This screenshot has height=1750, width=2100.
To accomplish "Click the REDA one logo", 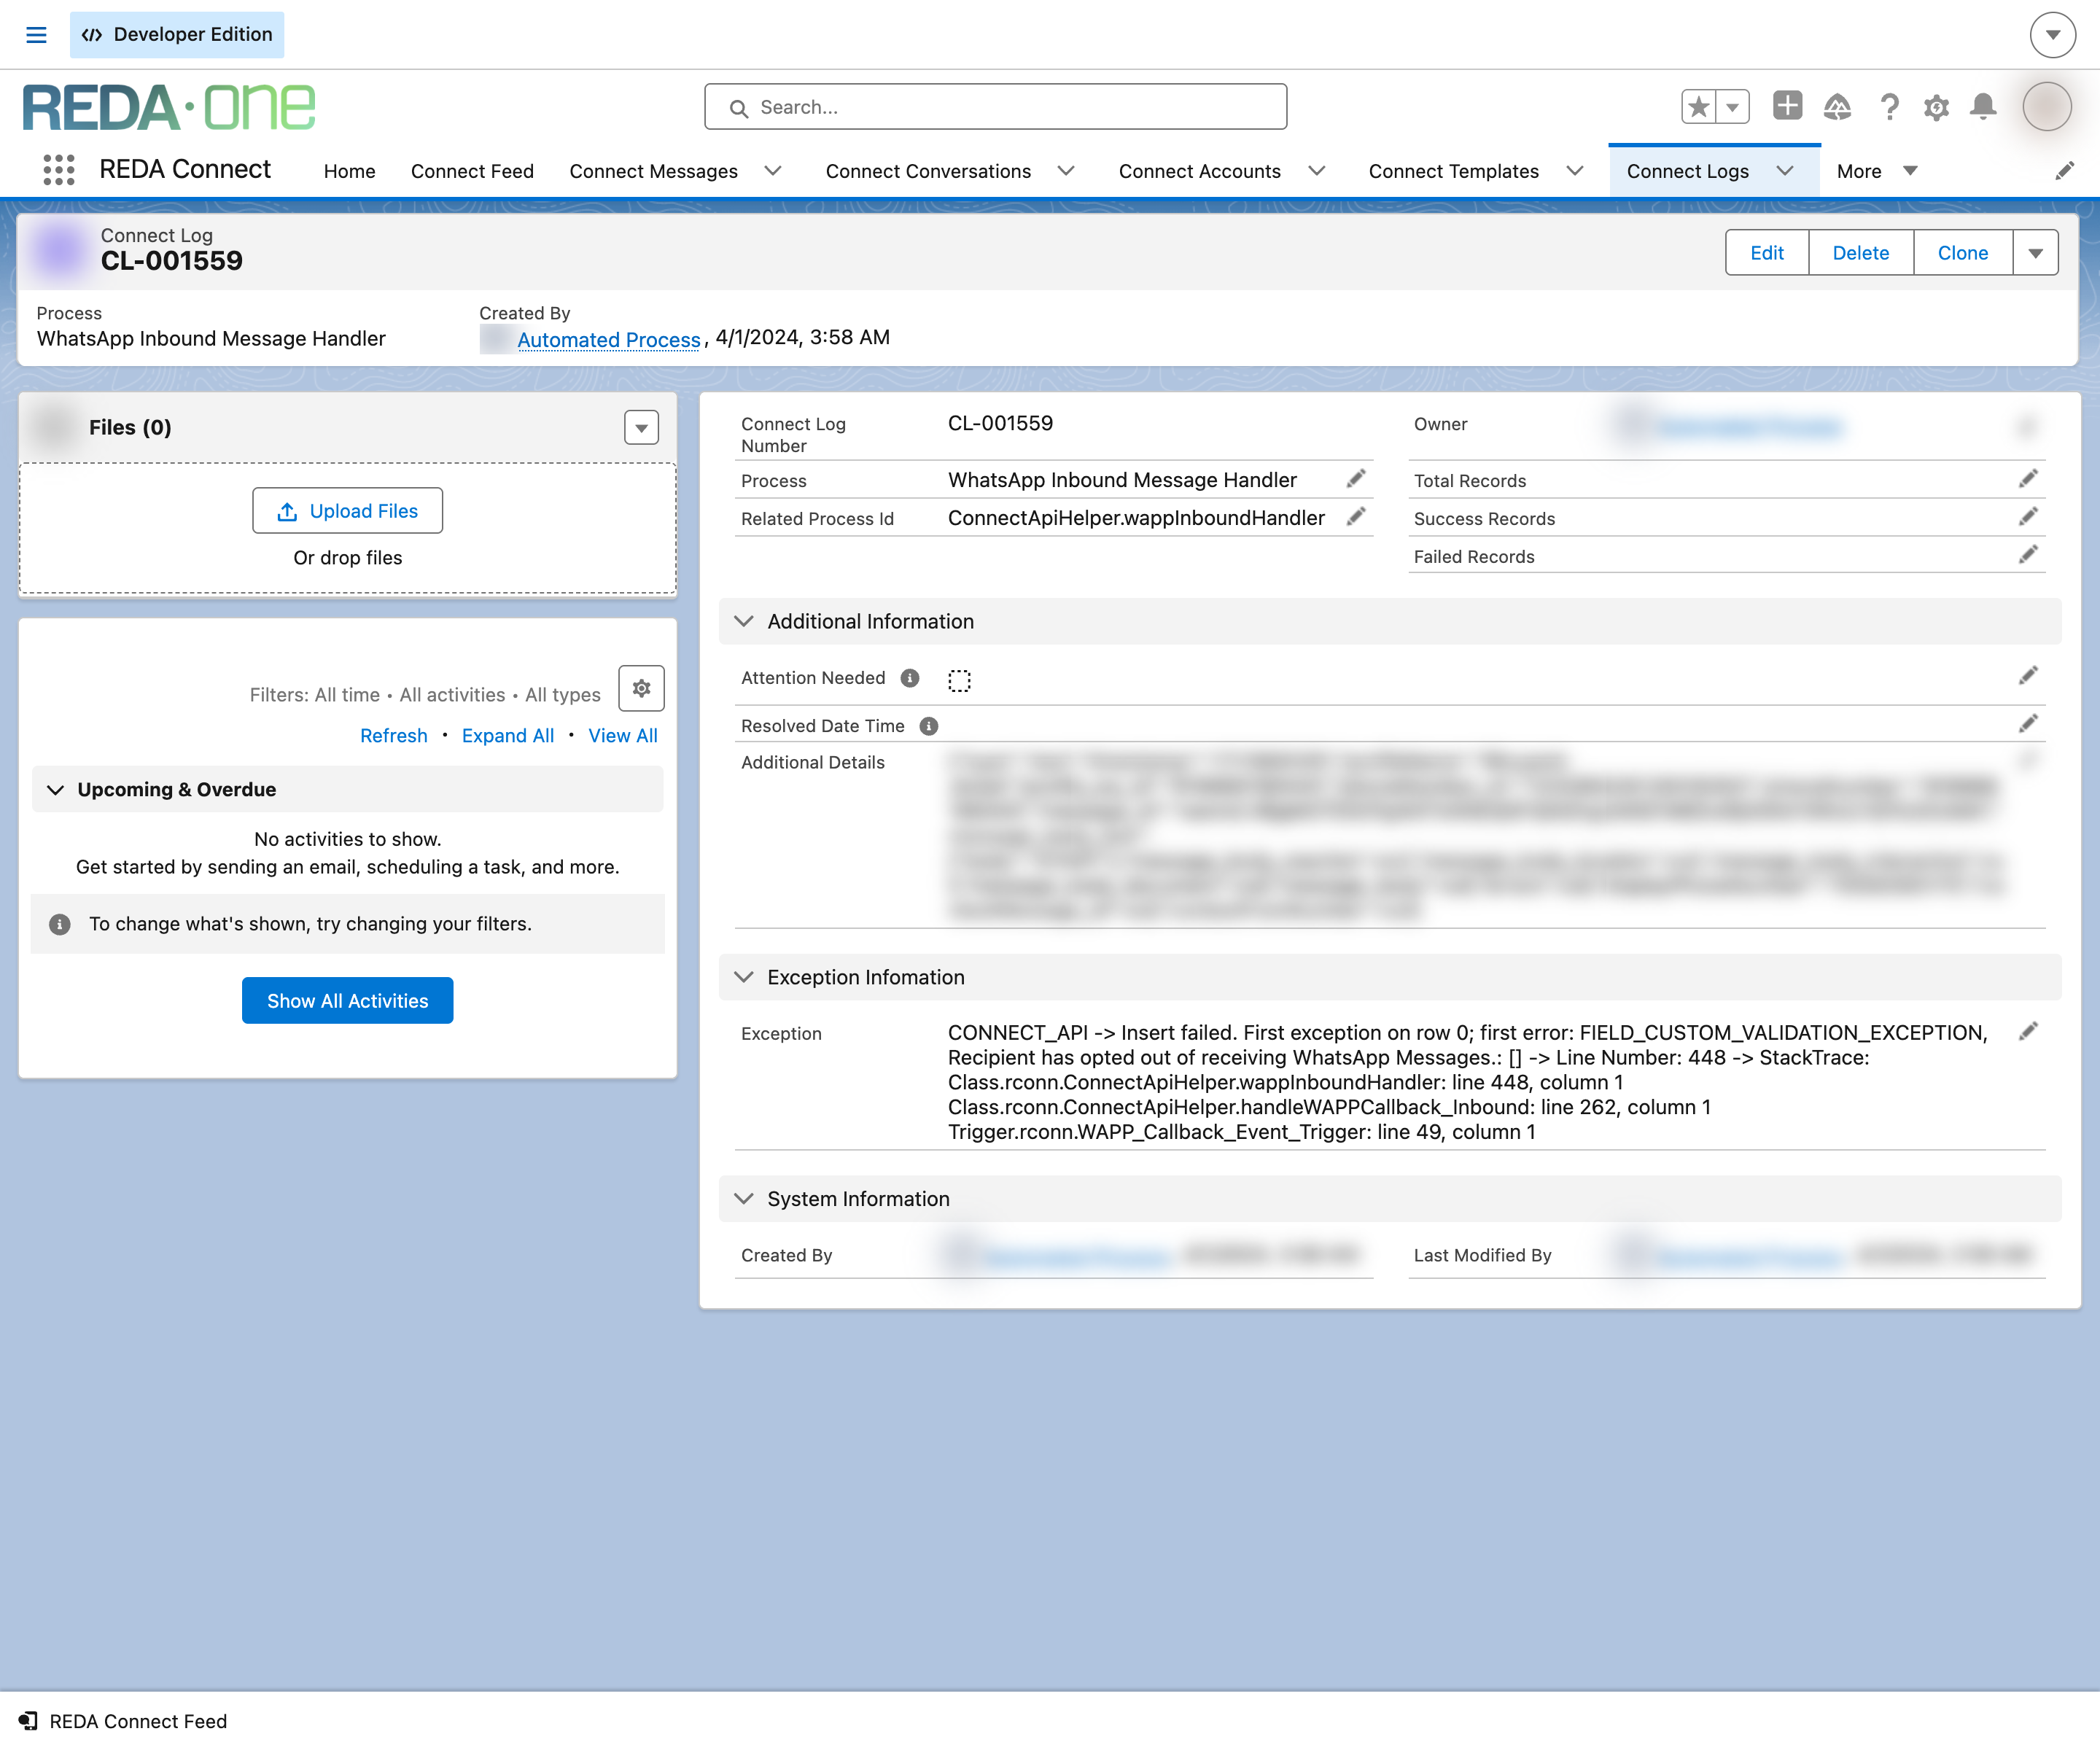I will point(169,107).
